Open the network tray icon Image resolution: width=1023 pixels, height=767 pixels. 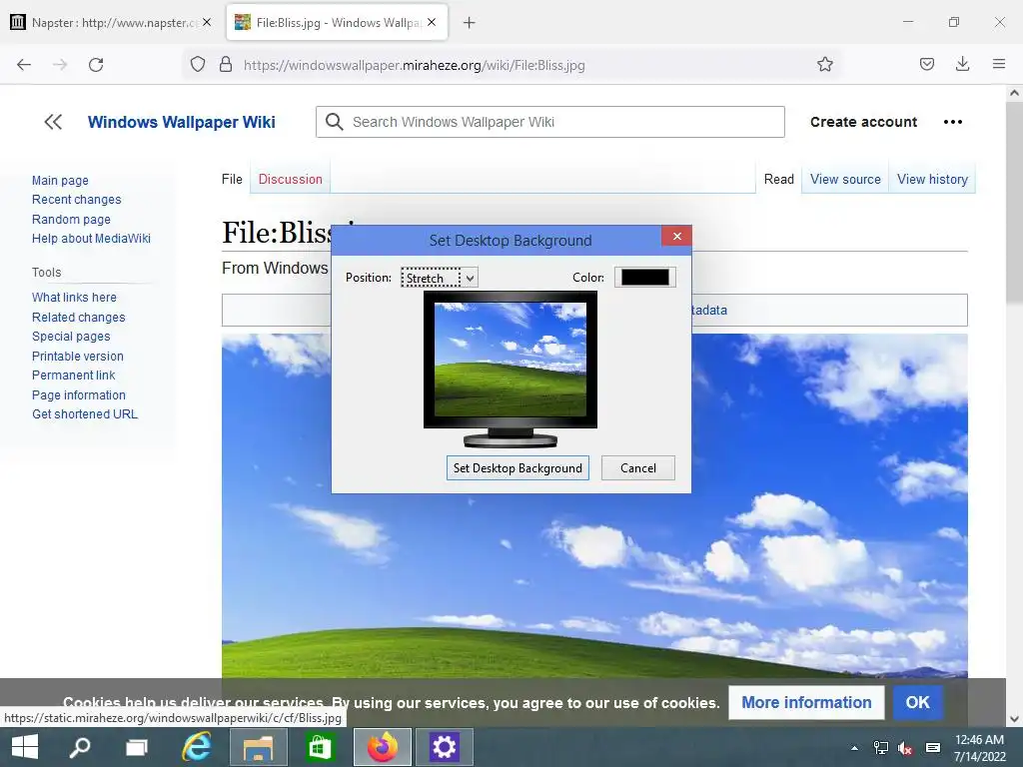click(881, 748)
